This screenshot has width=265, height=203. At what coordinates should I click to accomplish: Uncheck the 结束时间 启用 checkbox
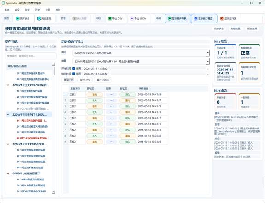74,74
